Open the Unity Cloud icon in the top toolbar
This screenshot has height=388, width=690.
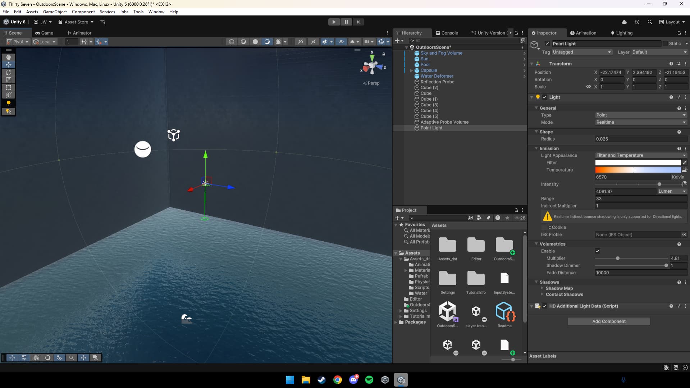pos(624,22)
